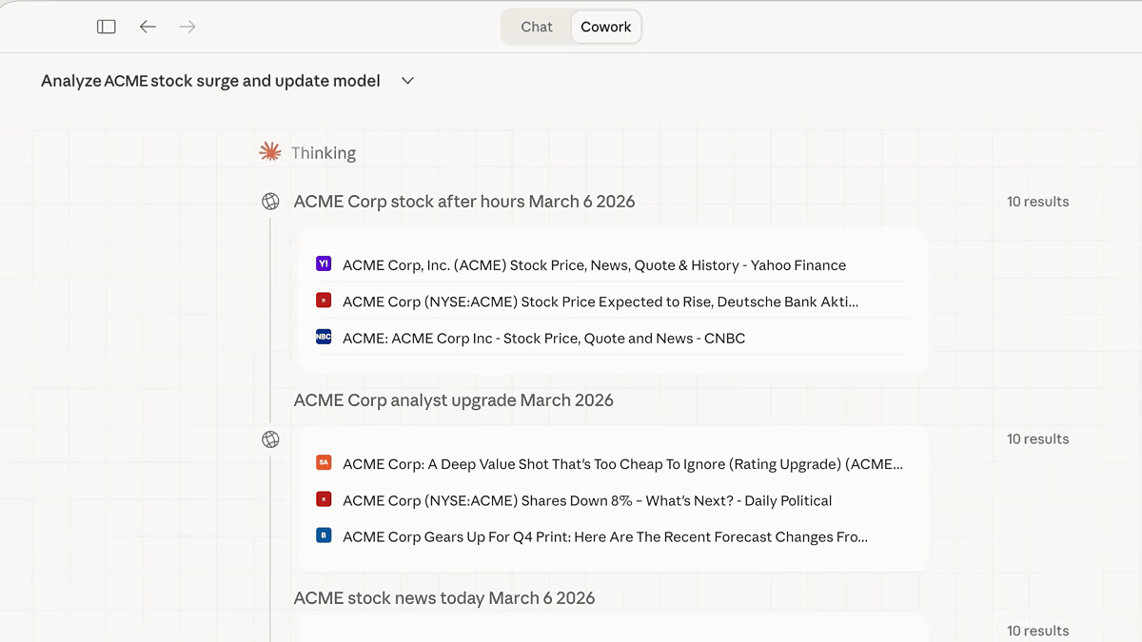1142x642 pixels.
Task: Switch to the Chat tab
Action: click(537, 27)
